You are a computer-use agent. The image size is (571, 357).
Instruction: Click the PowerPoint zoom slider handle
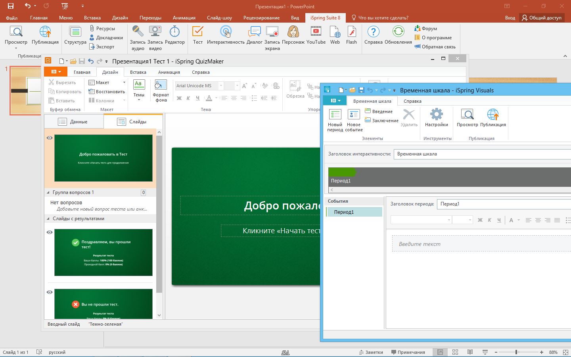(x=516, y=352)
